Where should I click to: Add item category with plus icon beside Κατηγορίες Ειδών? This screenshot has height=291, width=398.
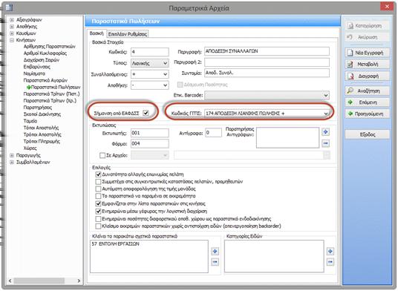click(330, 251)
